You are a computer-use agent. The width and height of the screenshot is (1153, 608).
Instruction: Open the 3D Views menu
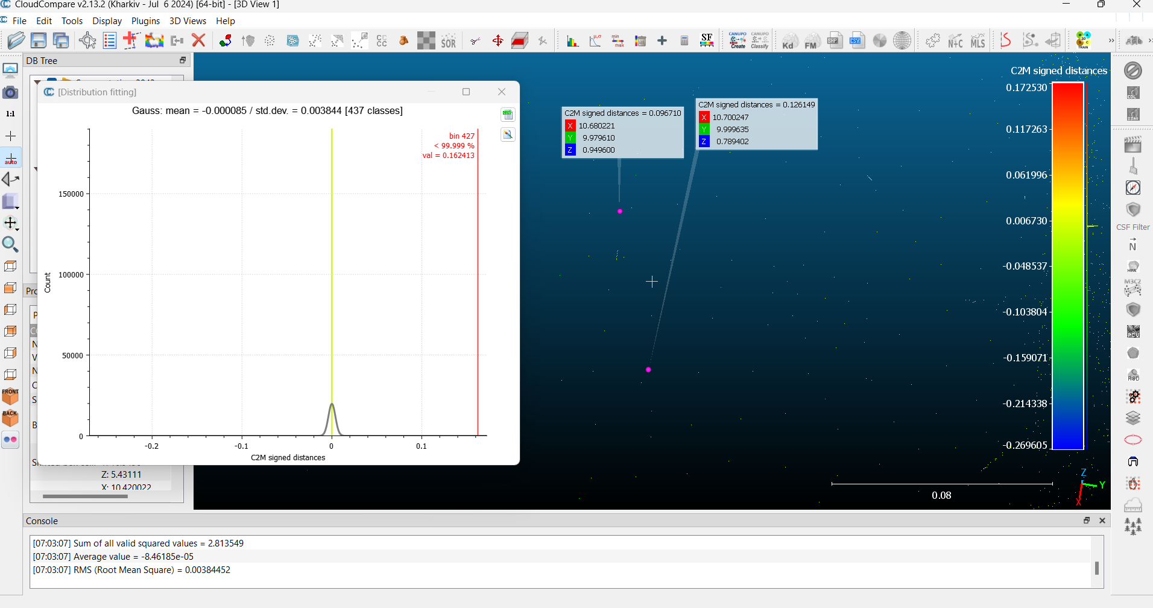coord(188,21)
